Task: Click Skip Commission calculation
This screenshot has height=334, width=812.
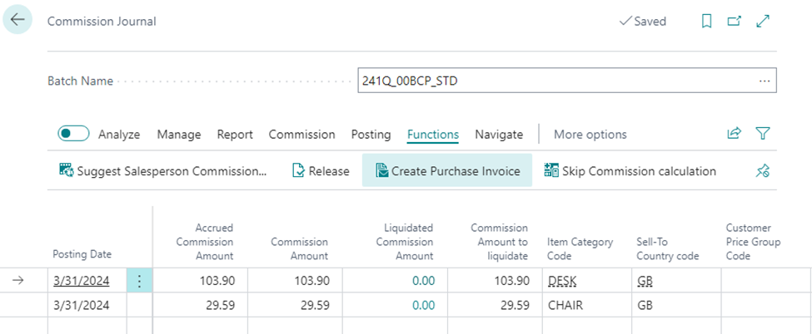Action: click(x=630, y=170)
